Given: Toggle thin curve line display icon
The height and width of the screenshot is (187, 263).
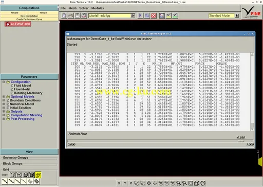Looking at the screenshot, I should [24, 181].
